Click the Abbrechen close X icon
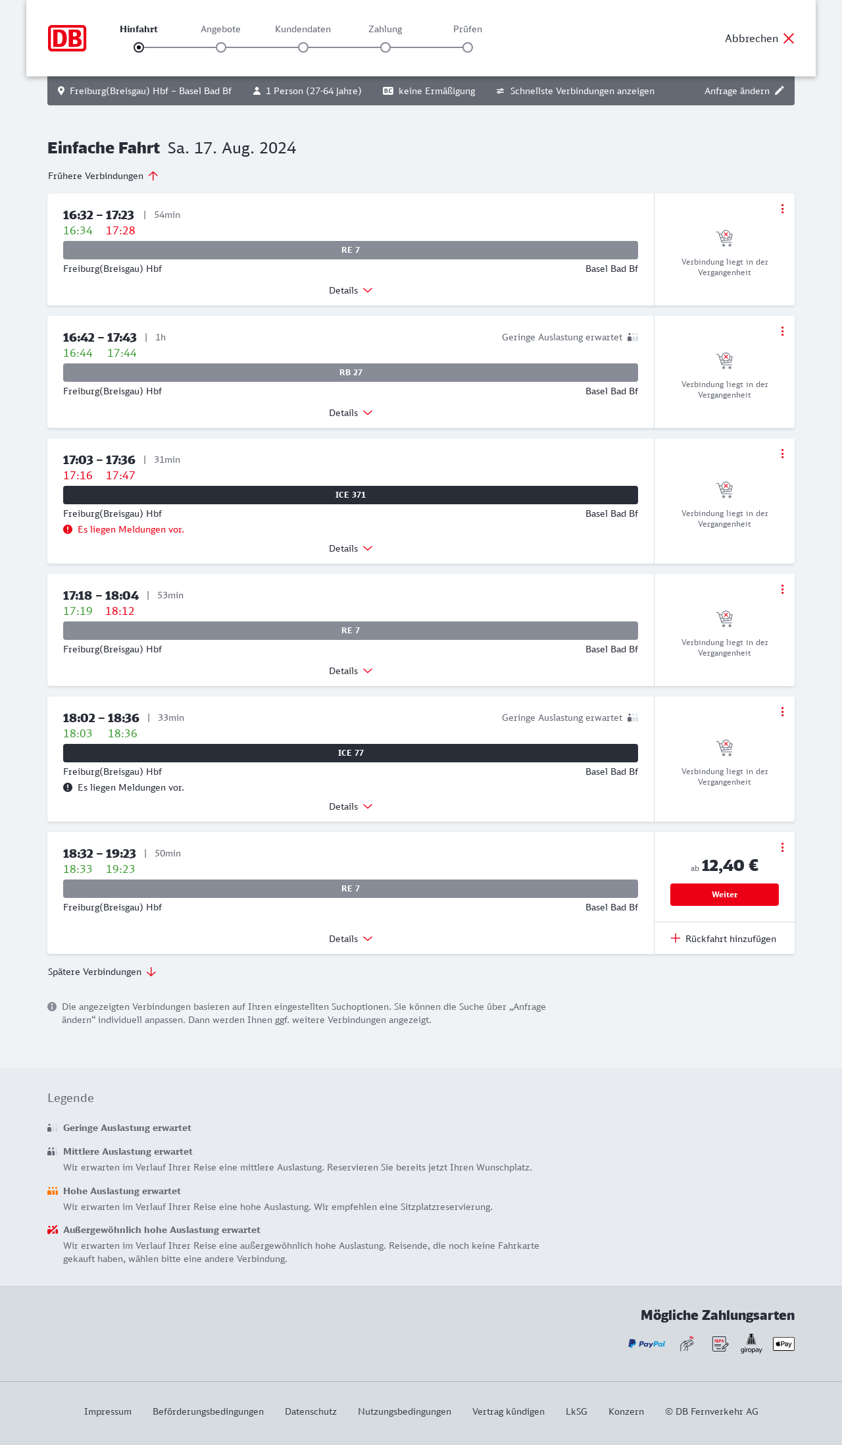 pos(789,38)
